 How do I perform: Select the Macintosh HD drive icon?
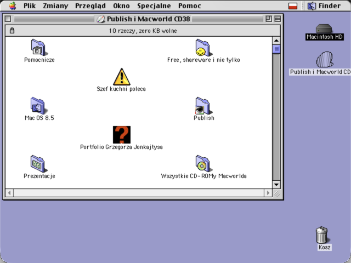(324, 28)
